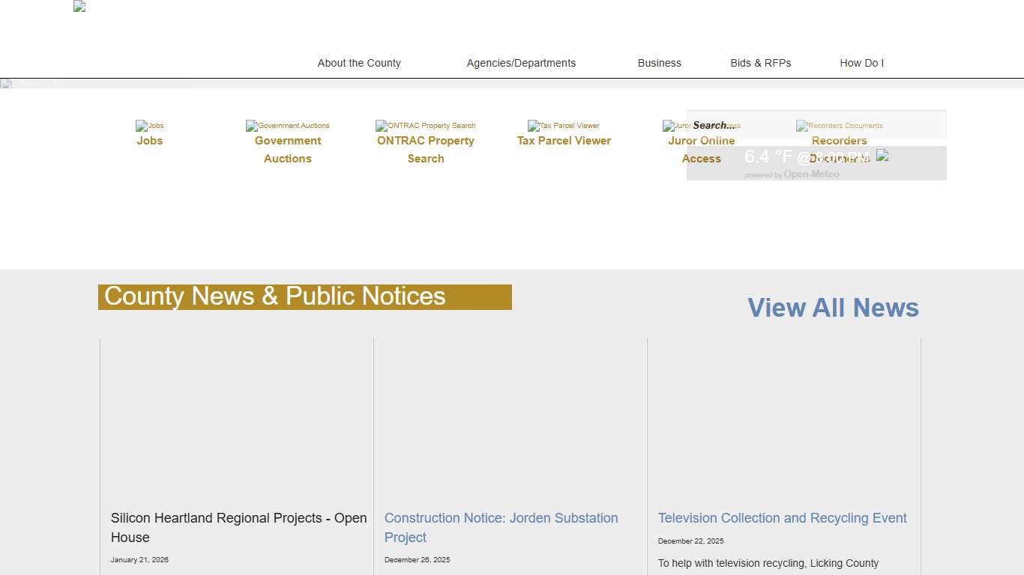The height and width of the screenshot is (575, 1024).
Task: Expand the How Do I menu
Action: pos(861,63)
